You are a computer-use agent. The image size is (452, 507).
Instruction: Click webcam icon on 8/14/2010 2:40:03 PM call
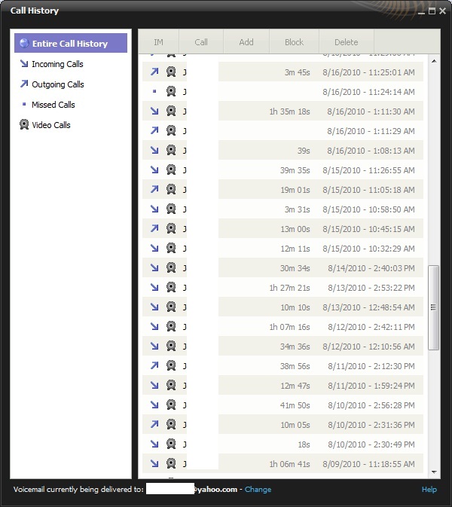pos(171,267)
